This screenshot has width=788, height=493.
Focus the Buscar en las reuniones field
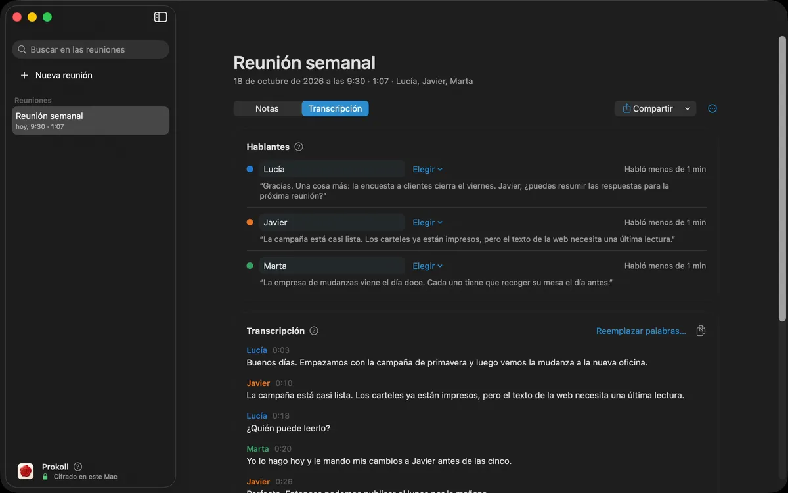91,49
